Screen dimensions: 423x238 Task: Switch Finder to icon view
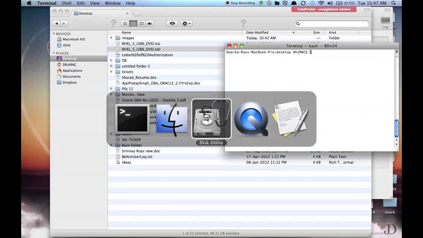tap(125, 23)
